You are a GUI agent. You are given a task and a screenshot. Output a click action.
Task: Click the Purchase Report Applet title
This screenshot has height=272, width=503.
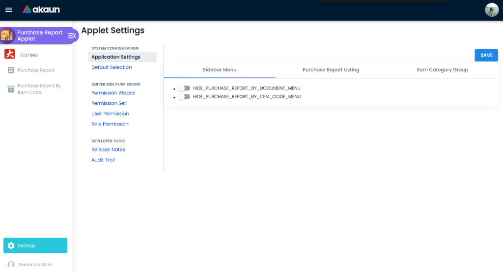[40, 35]
